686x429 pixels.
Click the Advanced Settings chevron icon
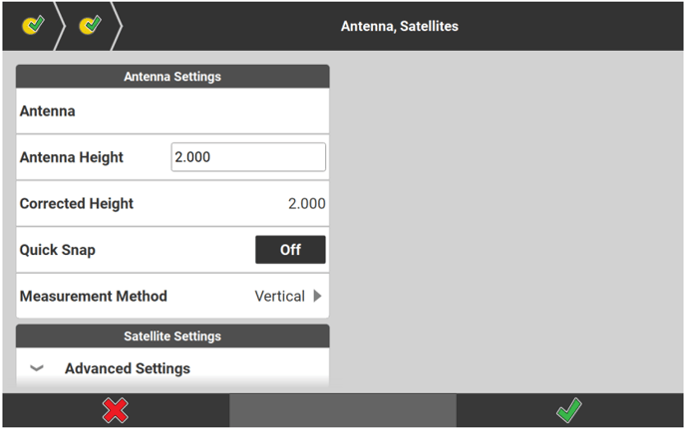tap(37, 368)
